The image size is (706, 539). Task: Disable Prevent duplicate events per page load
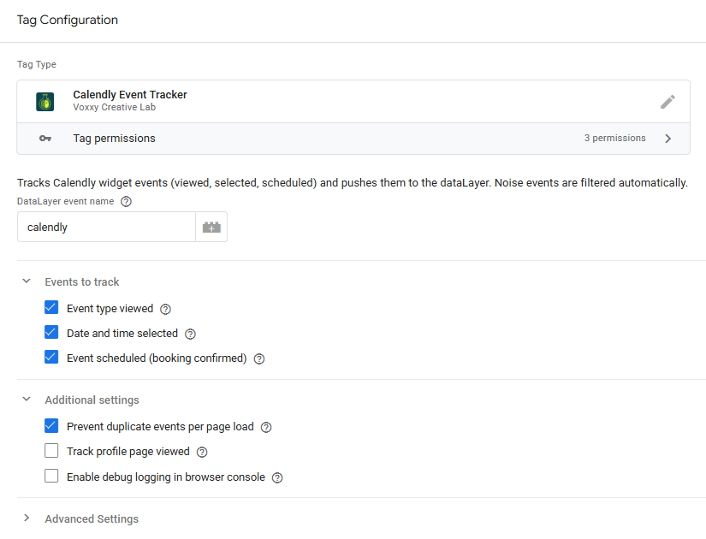pyautogui.click(x=51, y=426)
